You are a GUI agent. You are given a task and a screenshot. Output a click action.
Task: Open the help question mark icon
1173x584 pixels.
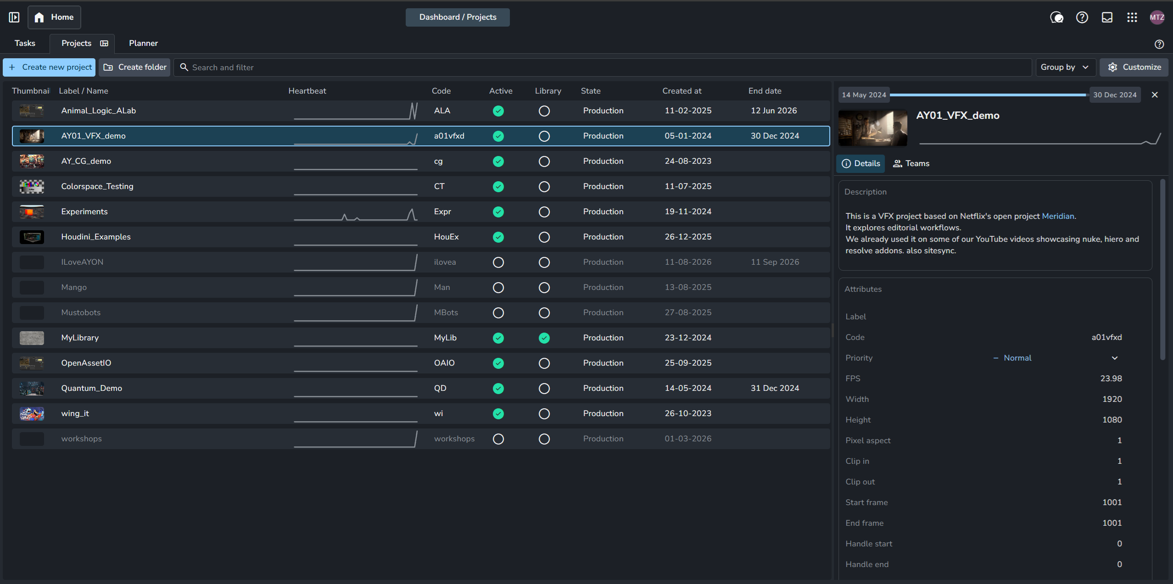click(1082, 17)
